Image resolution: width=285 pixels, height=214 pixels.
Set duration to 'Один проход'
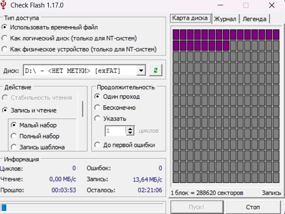(97, 96)
